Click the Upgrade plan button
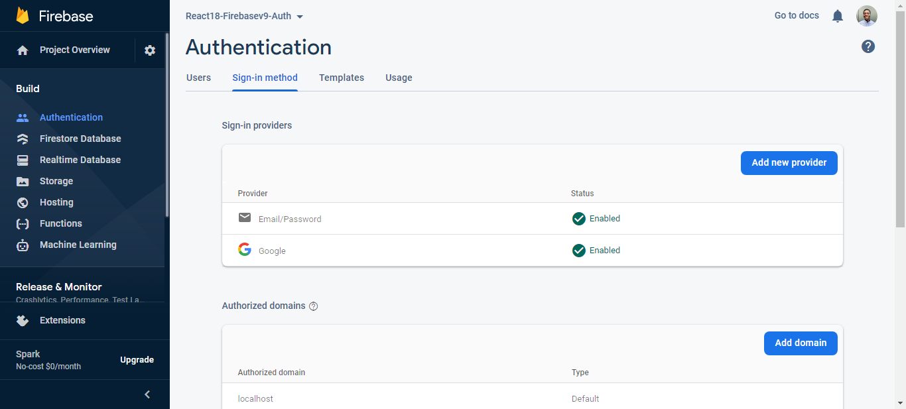The width and height of the screenshot is (906, 409). tap(137, 360)
